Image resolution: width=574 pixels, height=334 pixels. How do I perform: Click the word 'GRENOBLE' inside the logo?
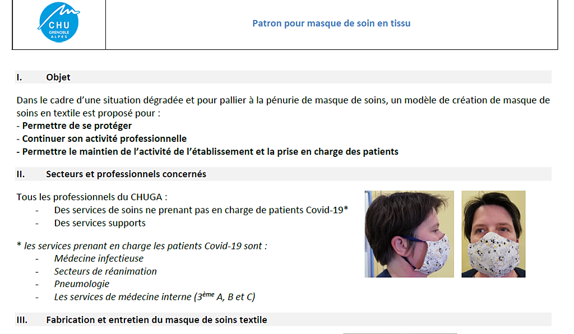pyautogui.click(x=59, y=32)
